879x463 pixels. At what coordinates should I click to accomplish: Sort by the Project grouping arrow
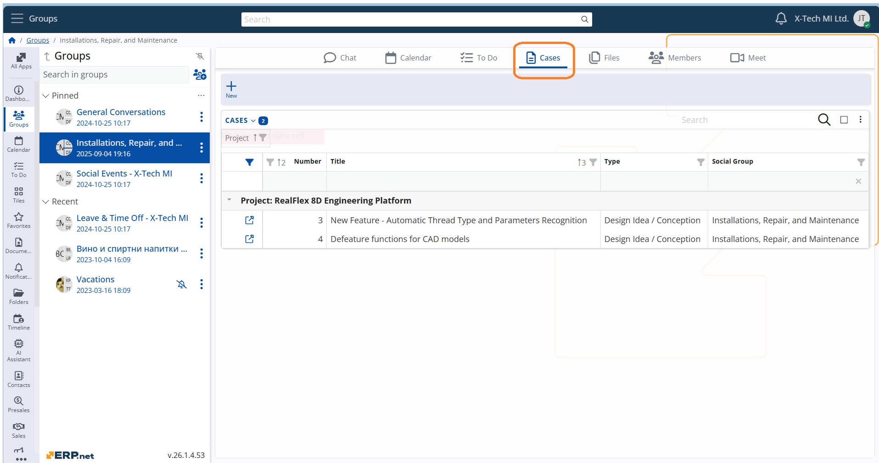[255, 138]
